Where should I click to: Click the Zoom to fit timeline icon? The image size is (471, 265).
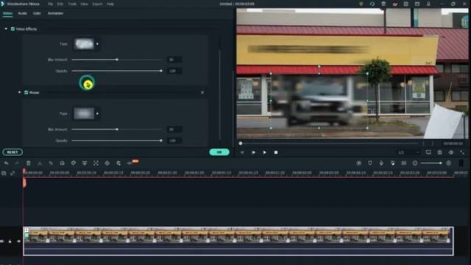(404, 163)
